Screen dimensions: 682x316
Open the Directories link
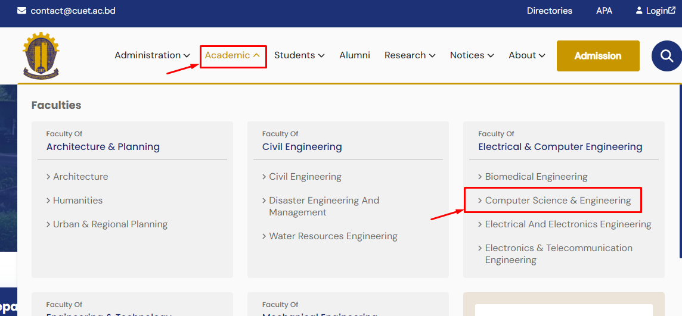point(549,11)
